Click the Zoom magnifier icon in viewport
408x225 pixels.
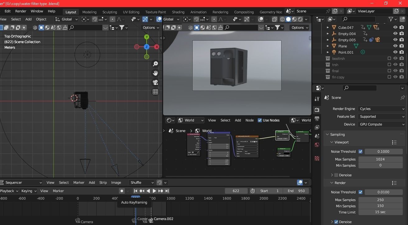(x=155, y=64)
